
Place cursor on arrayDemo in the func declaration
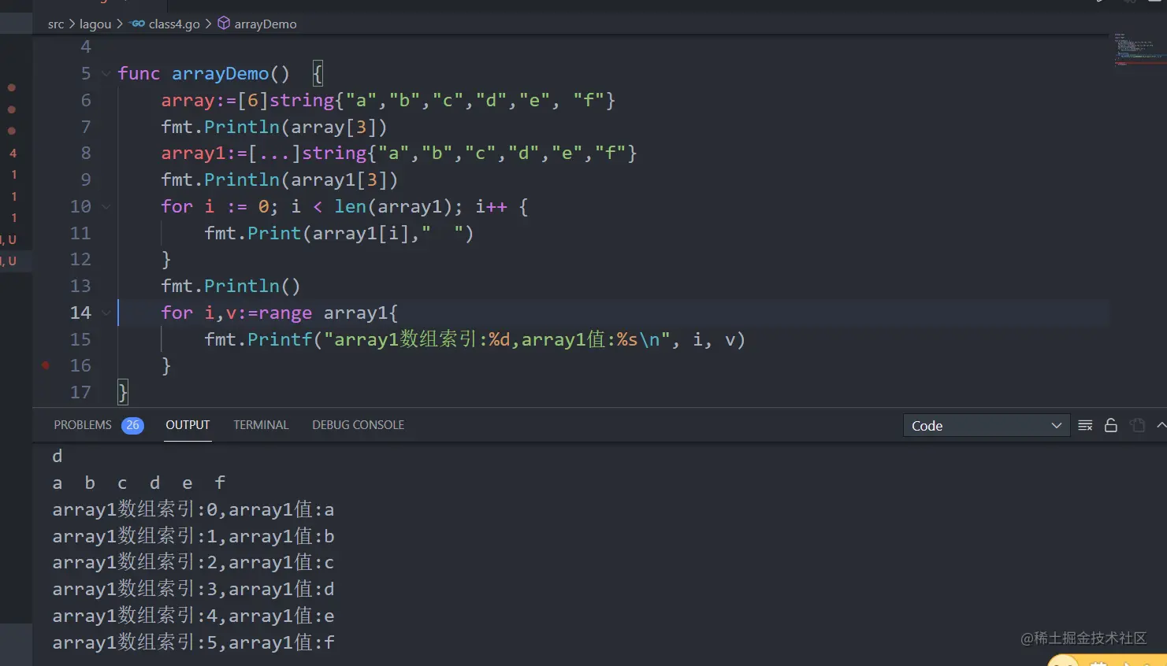tap(220, 74)
